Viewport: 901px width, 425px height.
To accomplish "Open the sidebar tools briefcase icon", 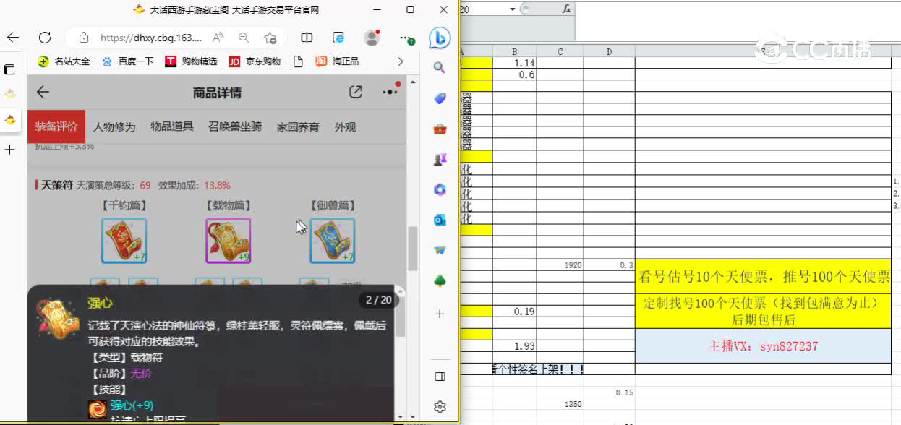I will tap(440, 129).
